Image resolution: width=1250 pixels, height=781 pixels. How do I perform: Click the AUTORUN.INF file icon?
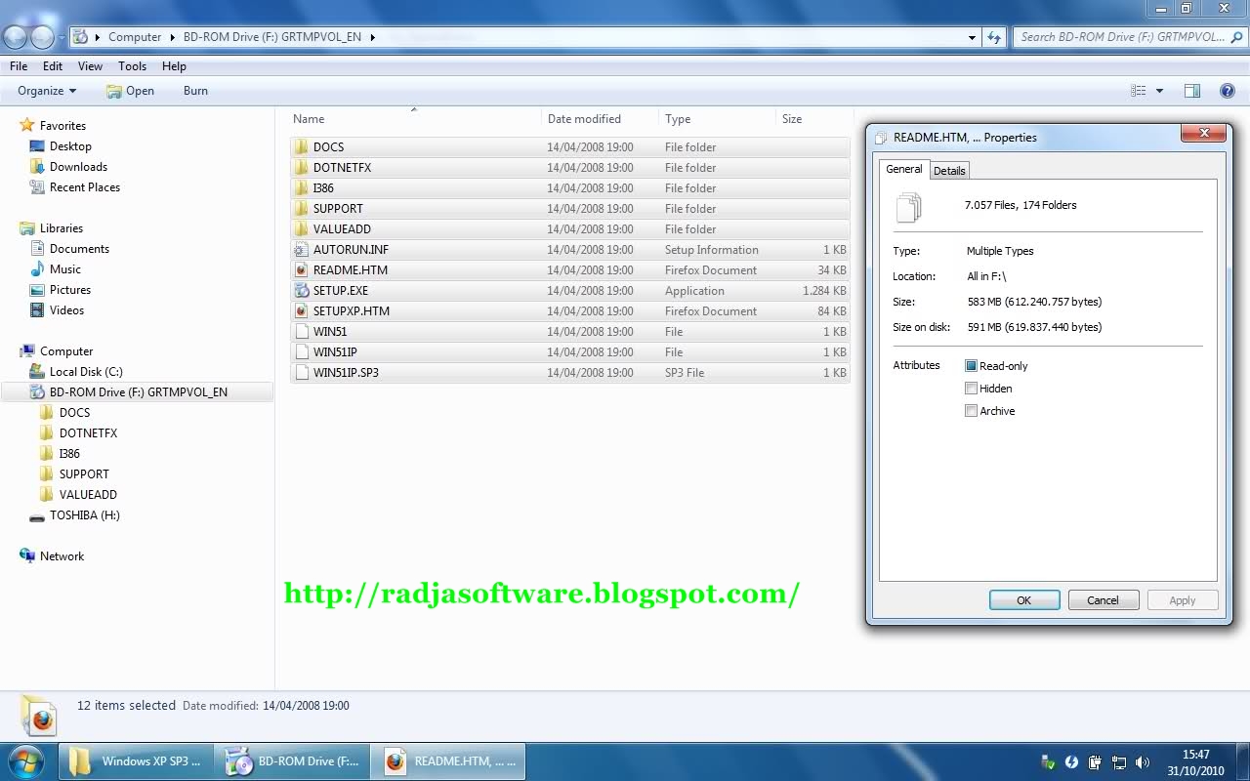point(302,250)
